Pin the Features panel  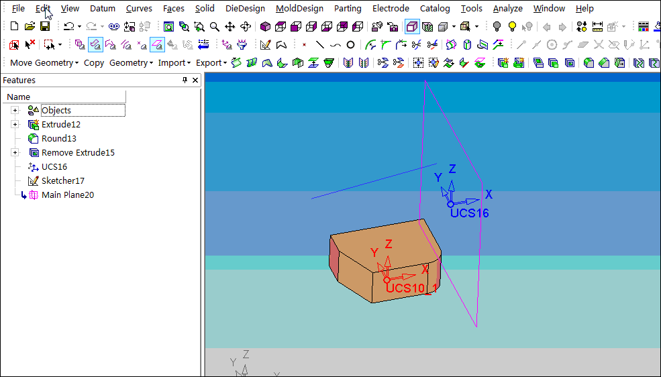(x=185, y=80)
